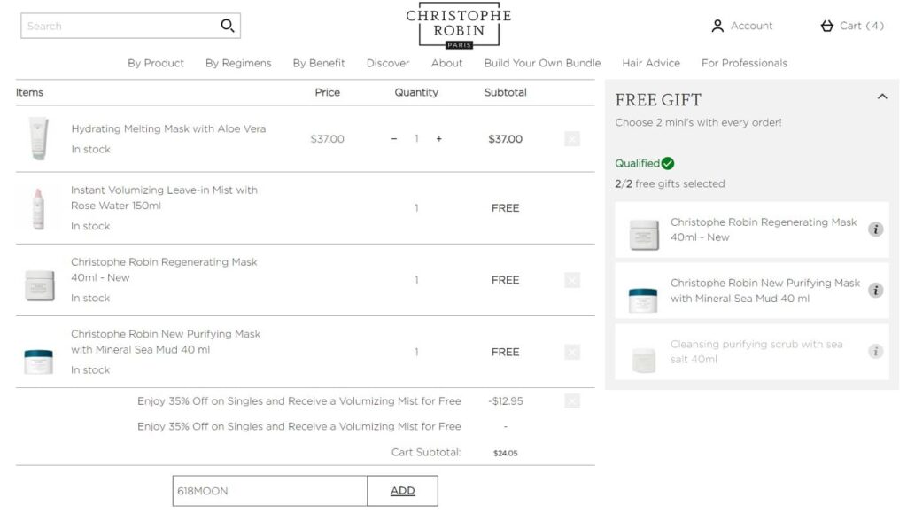The width and height of the screenshot is (907, 513).
Task: Remove Hydrating Melting Mask from cart
Action: 572,139
